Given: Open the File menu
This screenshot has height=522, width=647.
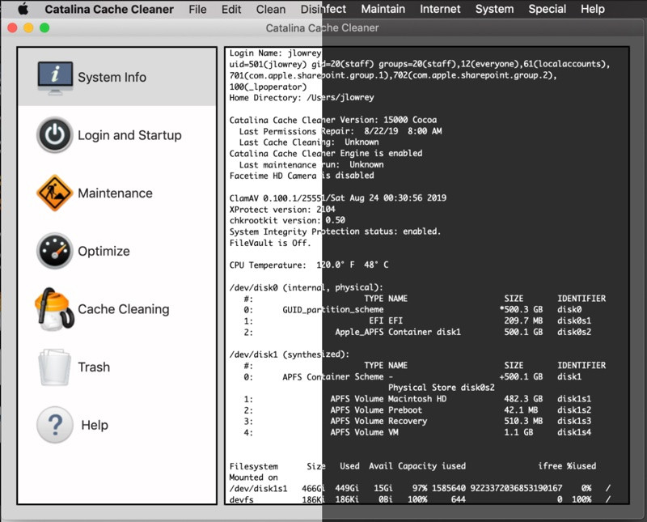Looking at the screenshot, I should click(197, 9).
